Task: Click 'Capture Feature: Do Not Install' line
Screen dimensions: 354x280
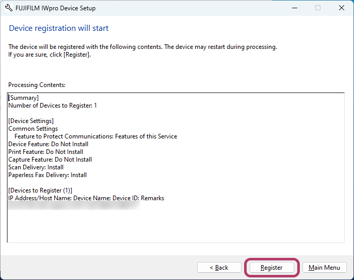Action: 50,160
